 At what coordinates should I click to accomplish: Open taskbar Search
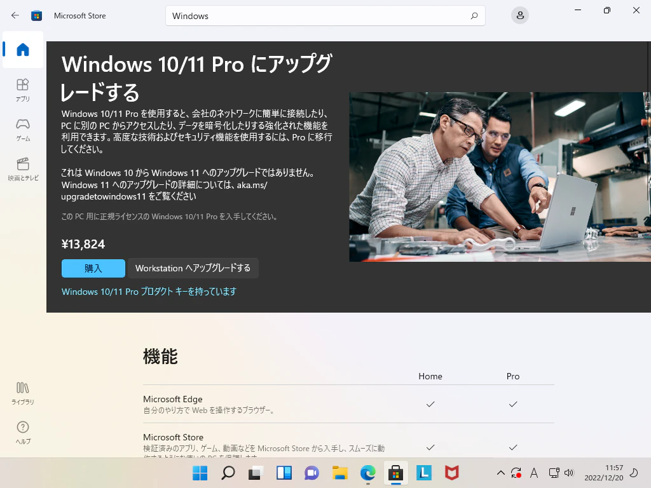(228, 473)
